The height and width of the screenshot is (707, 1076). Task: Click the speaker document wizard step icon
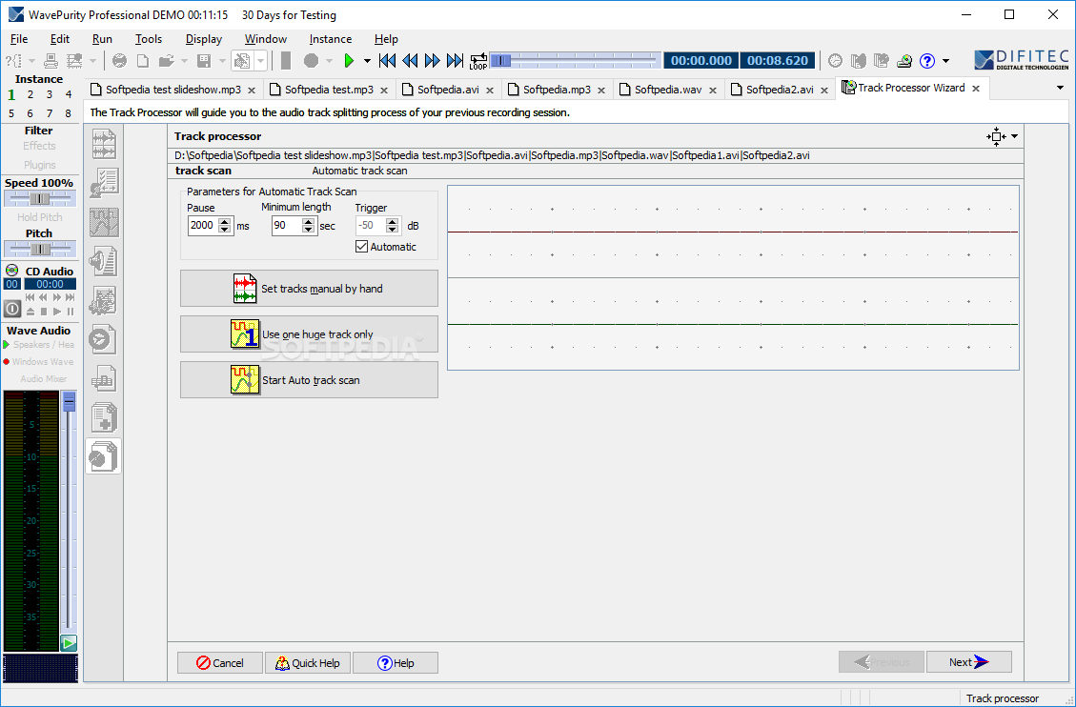pos(104,261)
